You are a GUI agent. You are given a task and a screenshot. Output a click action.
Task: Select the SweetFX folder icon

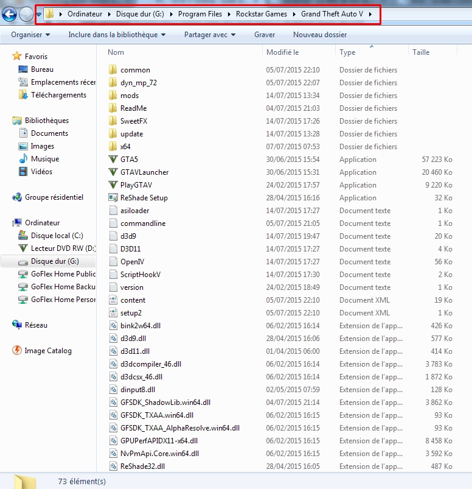coord(113,121)
